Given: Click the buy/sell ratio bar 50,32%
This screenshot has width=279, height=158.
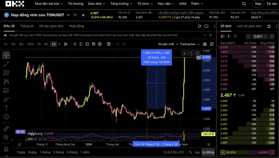Looking at the screenshot, I should tap(247, 153).
